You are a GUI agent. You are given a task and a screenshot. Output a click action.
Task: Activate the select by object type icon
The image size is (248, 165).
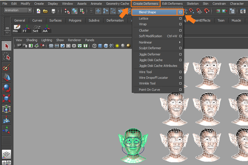pyautogui.click(x=74, y=11)
